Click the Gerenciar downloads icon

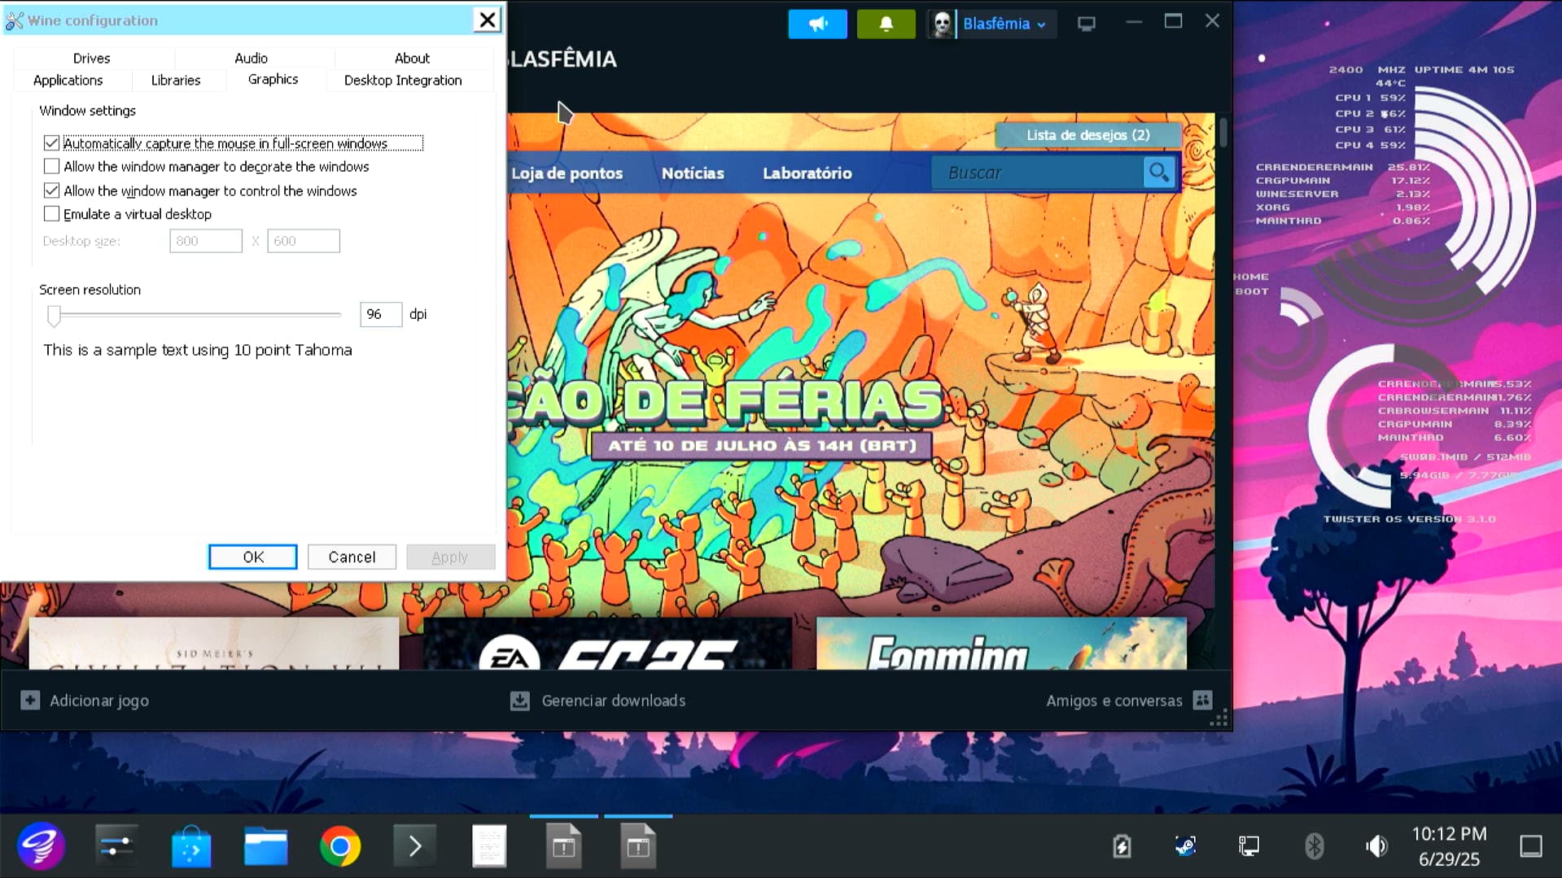click(519, 701)
